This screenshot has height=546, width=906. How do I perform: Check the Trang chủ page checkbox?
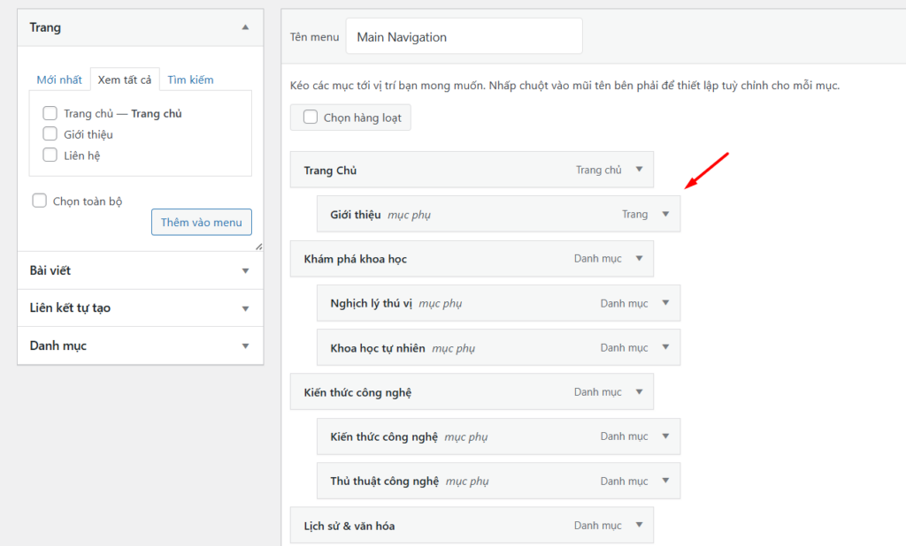click(50, 113)
